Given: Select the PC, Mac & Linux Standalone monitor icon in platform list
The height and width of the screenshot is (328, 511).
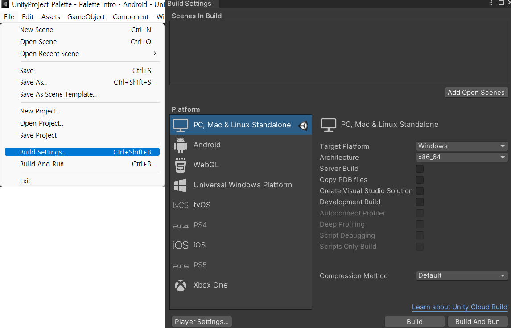Looking at the screenshot, I should (x=181, y=125).
